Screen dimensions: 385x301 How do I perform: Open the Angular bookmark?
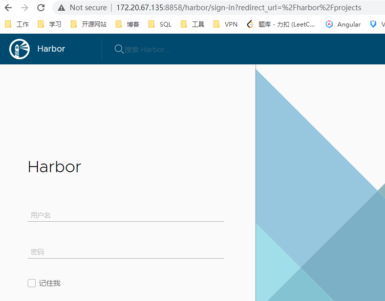pyautogui.click(x=343, y=24)
